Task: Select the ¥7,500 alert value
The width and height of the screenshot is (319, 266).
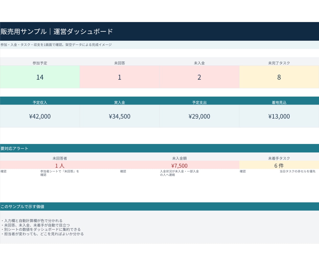Action: [179, 165]
